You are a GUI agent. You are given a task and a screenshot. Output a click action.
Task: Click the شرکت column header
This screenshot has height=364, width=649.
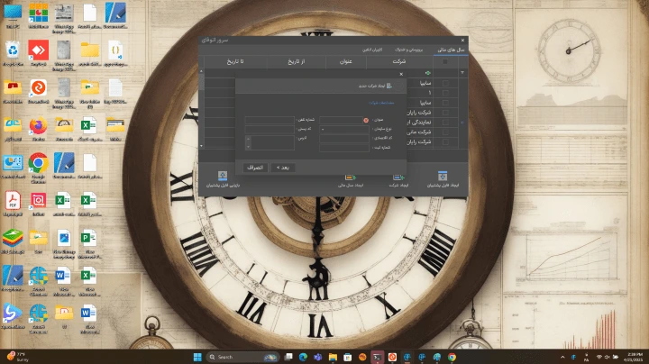399,61
